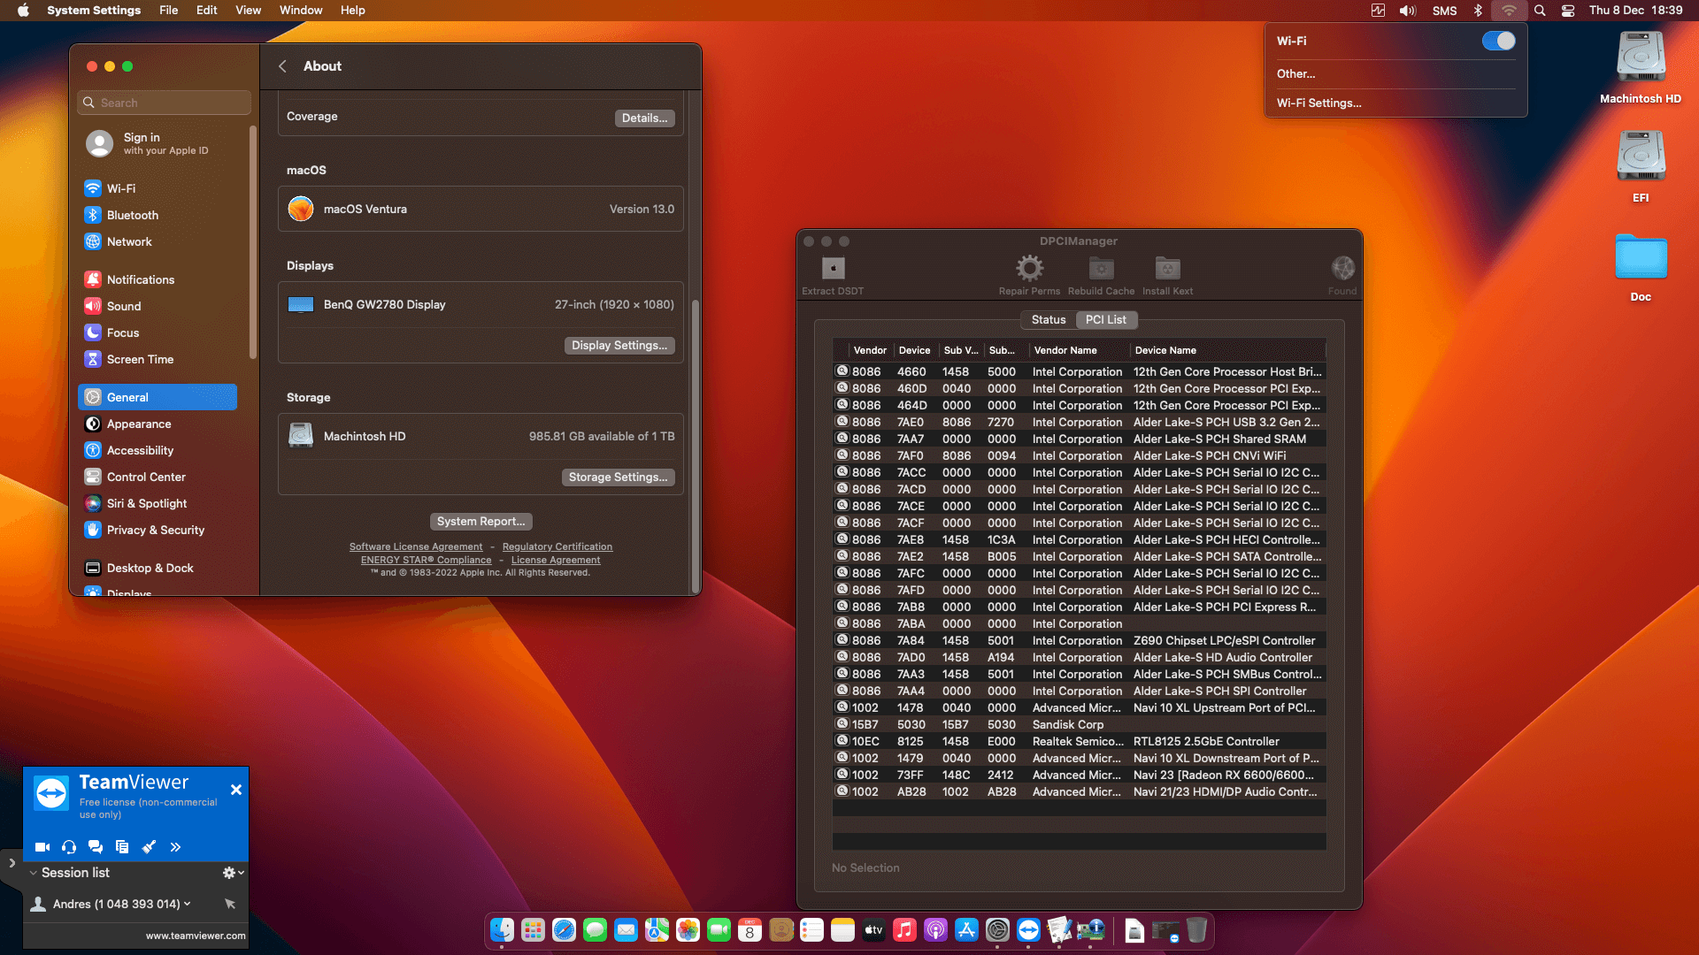Open the View menu
Image resolution: width=1699 pixels, height=955 pixels.
pyautogui.click(x=248, y=11)
